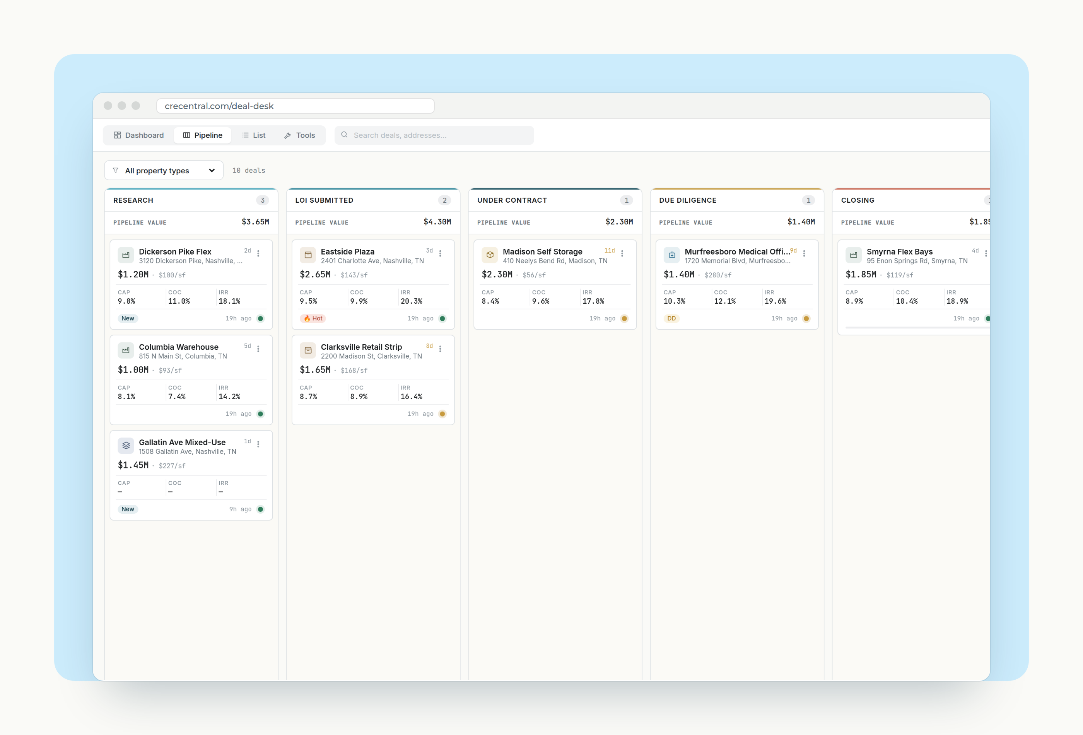Click the Due Diligence column header
Viewport: 1083px width, 735px height.
coord(737,200)
